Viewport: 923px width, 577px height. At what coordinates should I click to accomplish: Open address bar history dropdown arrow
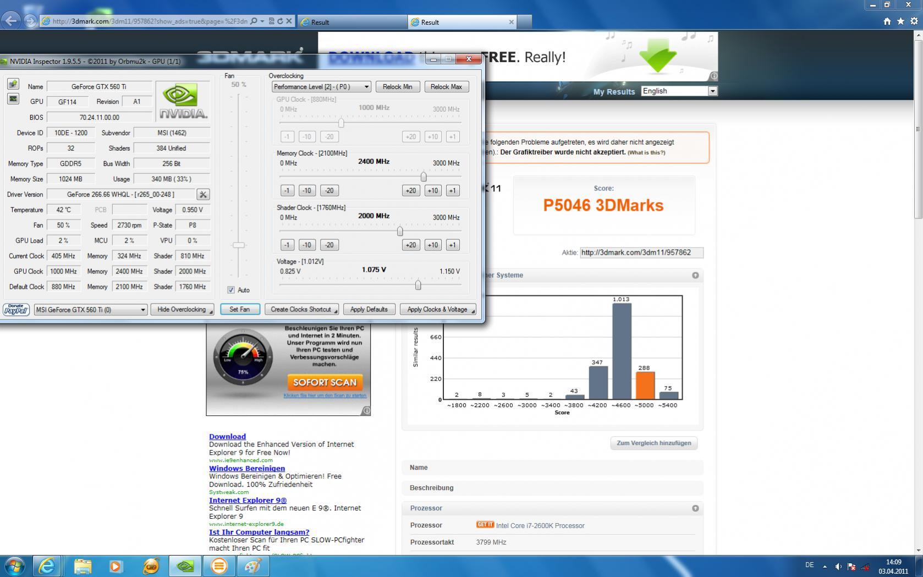click(262, 21)
